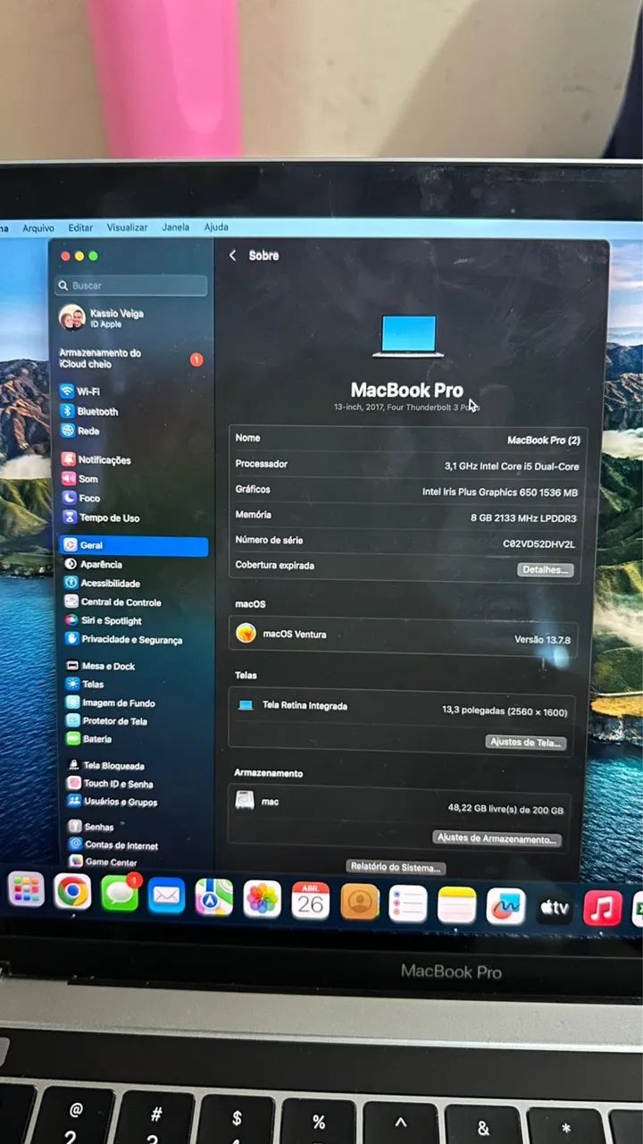Open Senhas settings
This screenshot has height=1144, width=643.
92,827
